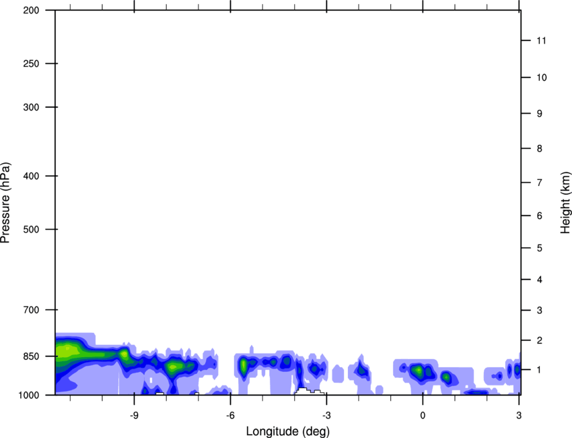Pick the 6 km height label
Screen dimensions: 572x438
[539, 216]
